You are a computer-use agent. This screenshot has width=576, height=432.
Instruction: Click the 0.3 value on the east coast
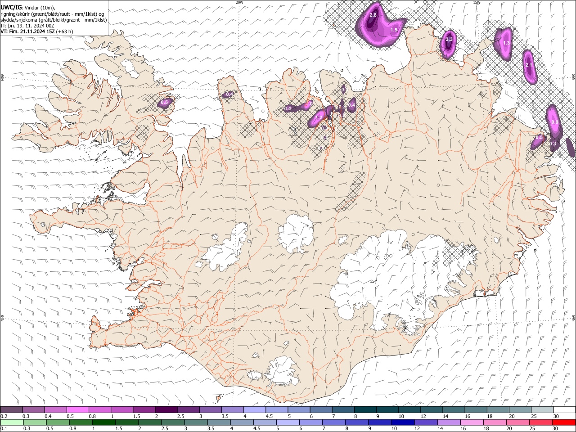click(x=553, y=144)
